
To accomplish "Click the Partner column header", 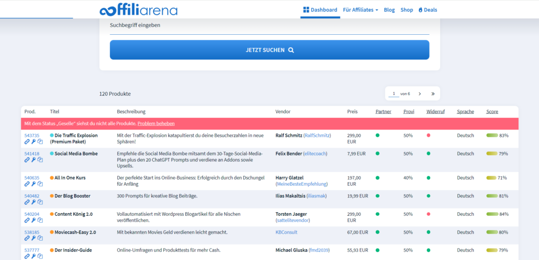I will (383, 112).
